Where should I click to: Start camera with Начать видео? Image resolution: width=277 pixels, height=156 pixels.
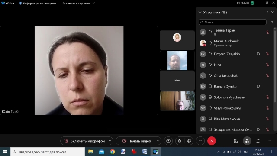click(136, 141)
